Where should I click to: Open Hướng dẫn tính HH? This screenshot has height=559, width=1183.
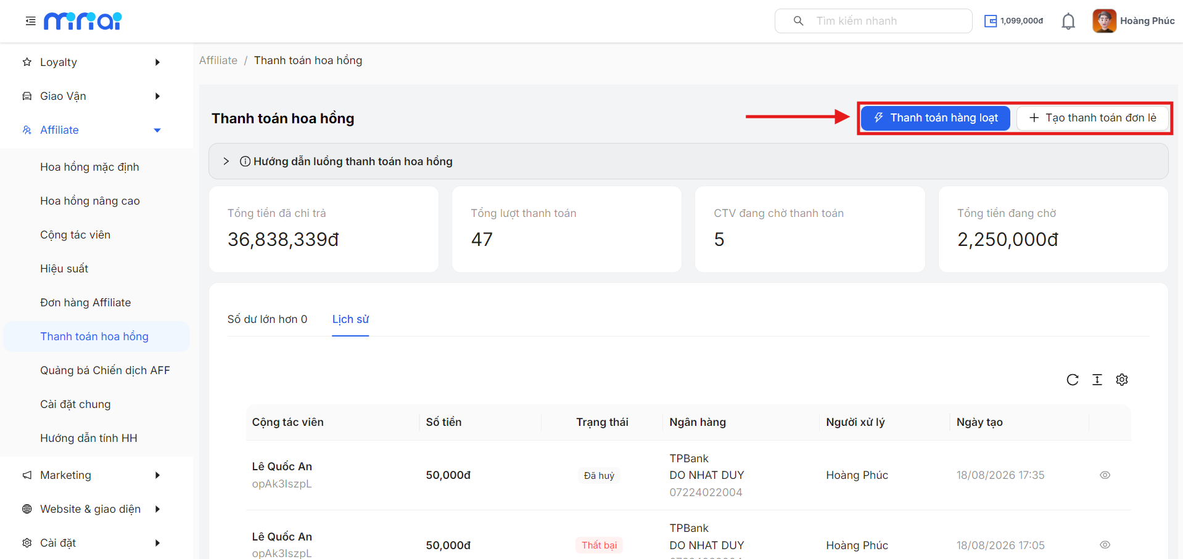pyautogui.click(x=96, y=438)
